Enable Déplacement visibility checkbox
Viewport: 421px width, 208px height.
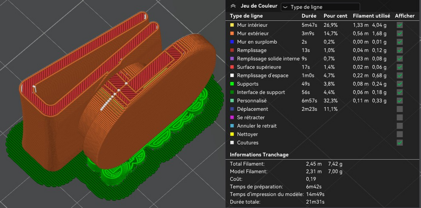point(400,109)
